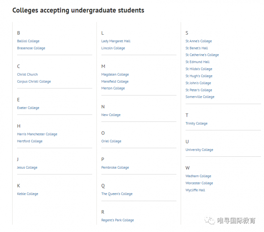Open Corpus Christi College link
The image size is (264, 232).
tap(34, 82)
